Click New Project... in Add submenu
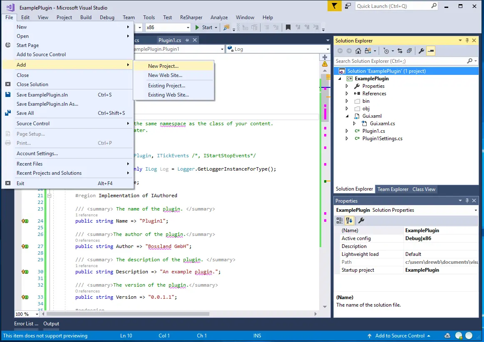484x342 pixels. 174,66
